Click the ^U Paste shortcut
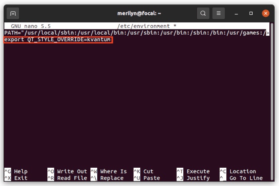 point(147,178)
